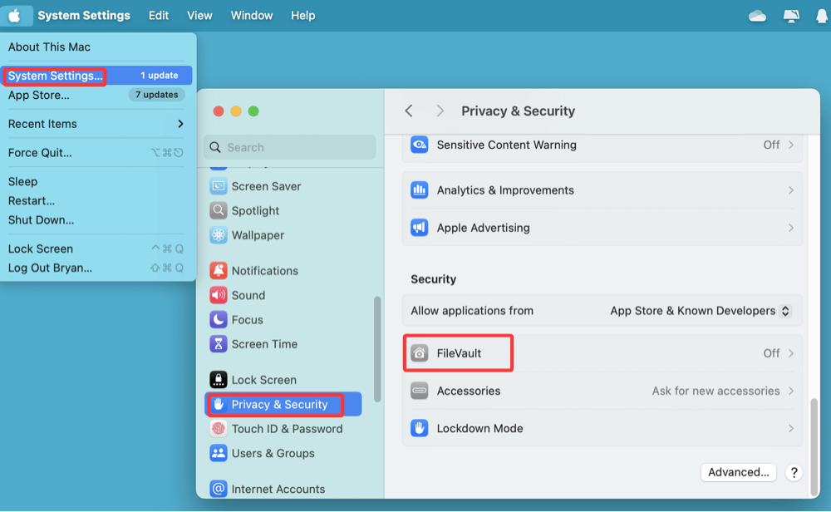Open Notifications via its bell icon
Viewport: 831px width, 512px height.
pyautogui.click(x=219, y=271)
